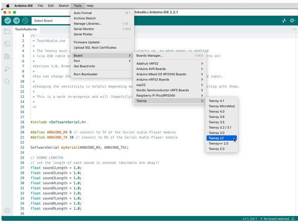Switch to the TouchAudio.ino tab

pos(26,29)
